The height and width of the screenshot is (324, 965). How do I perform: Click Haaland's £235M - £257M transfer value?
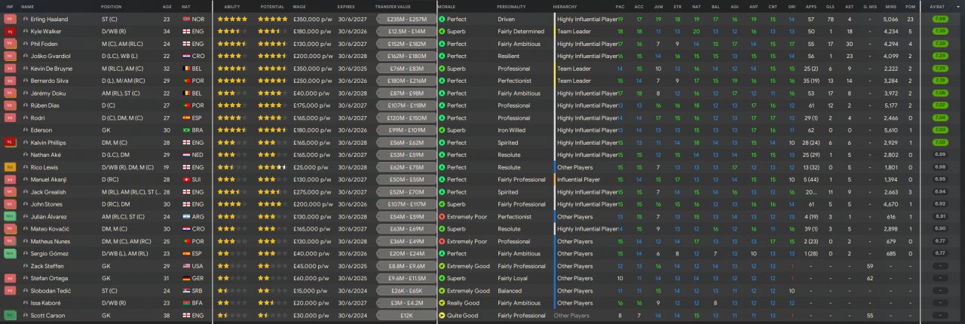(x=406, y=19)
